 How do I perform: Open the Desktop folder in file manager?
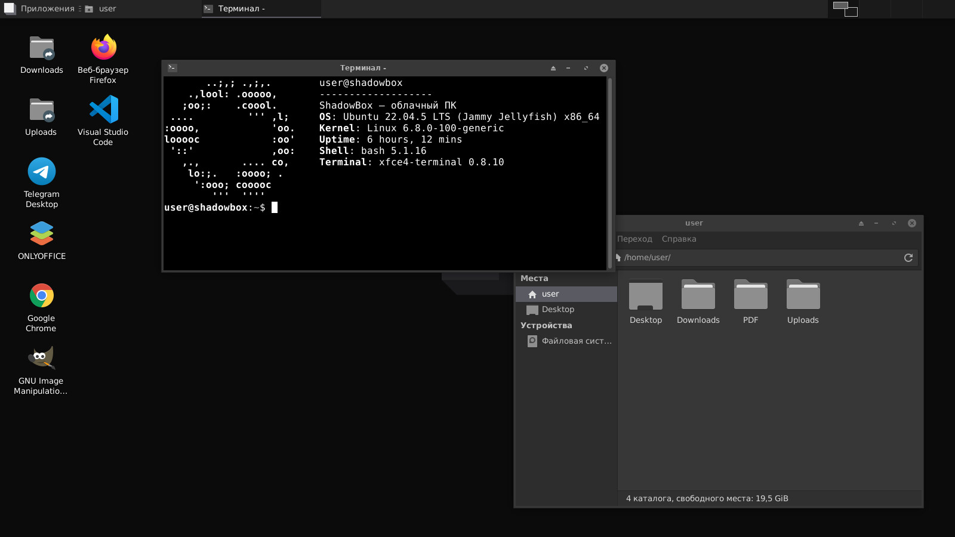point(646,302)
